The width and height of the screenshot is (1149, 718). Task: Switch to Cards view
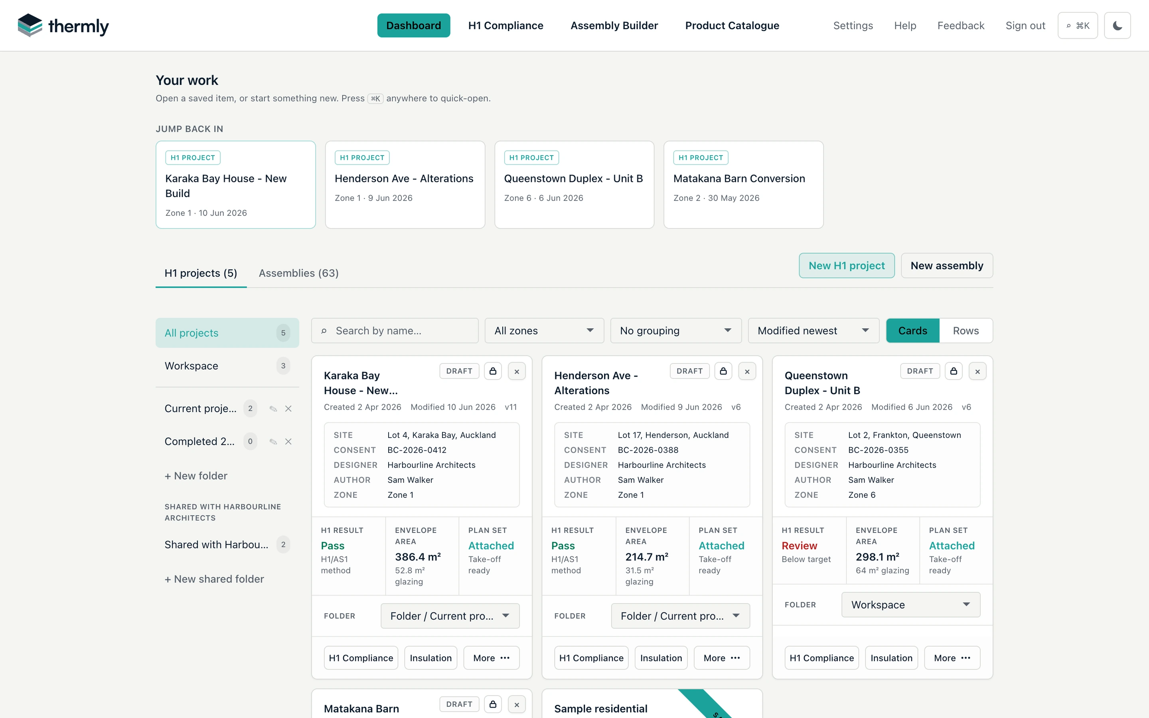[912, 331]
